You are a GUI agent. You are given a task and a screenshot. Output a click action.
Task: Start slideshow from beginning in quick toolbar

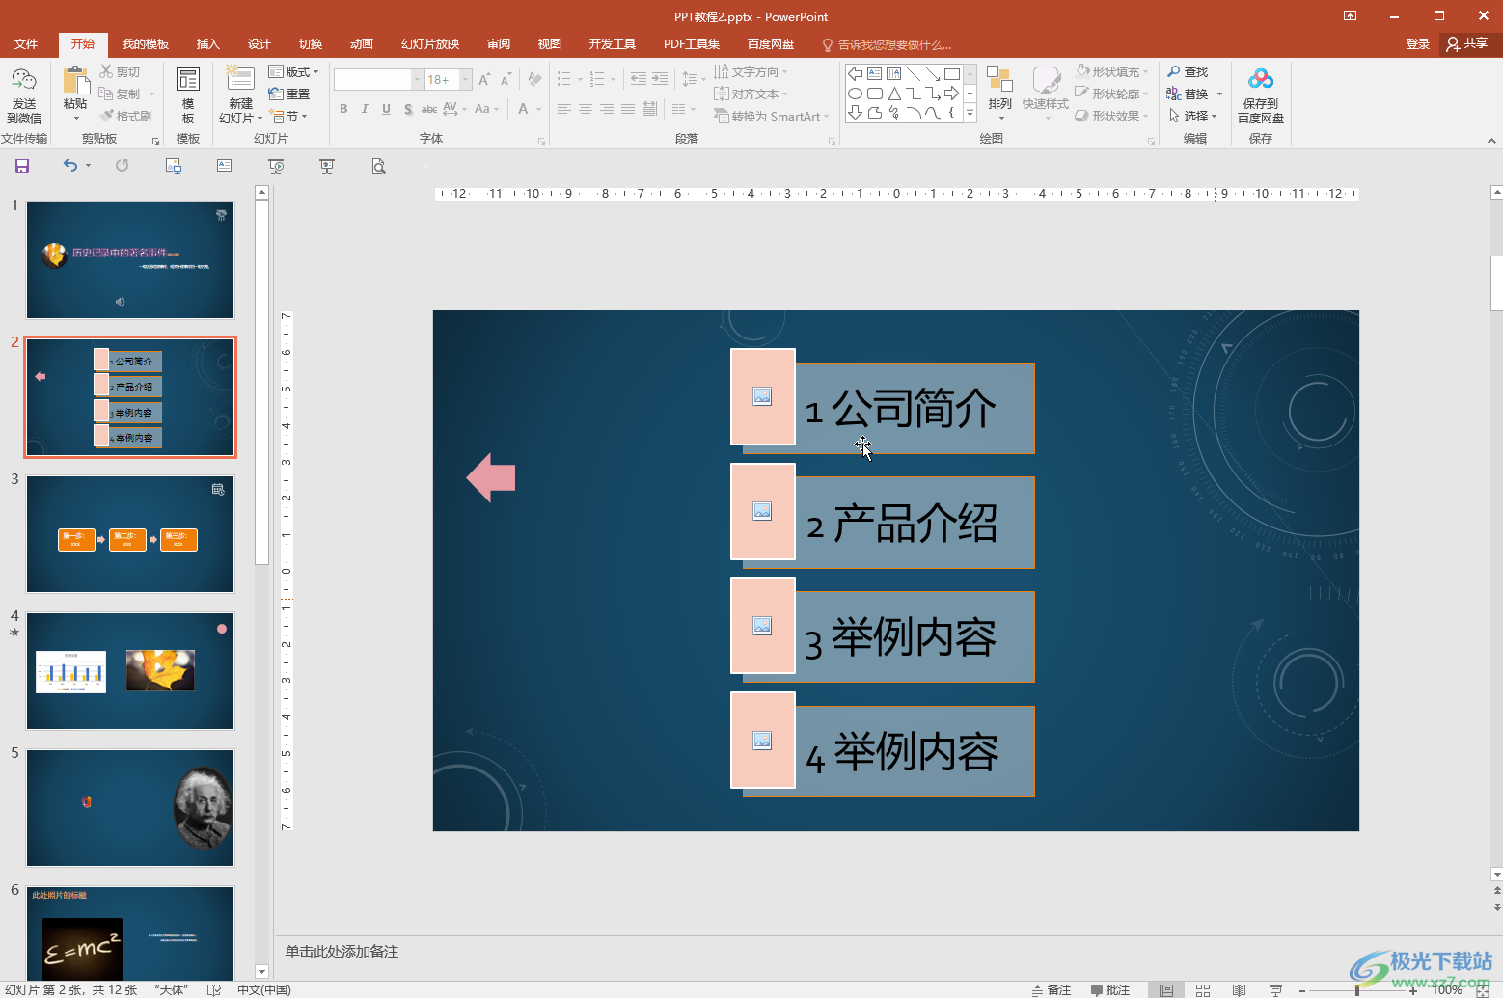coord(276,166)
